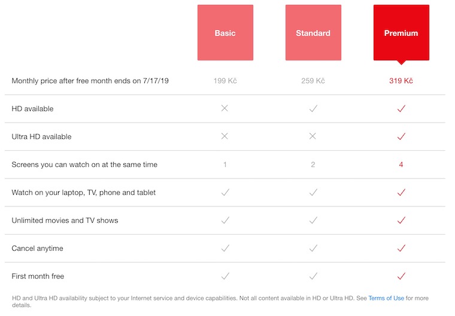Open the Terms of Use link
Image resolution: width=455 pixels, height=316 pixels.
click(x=386, y=298)
